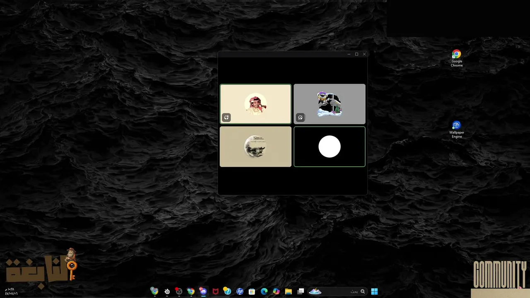Open the leftmost Chrome taskbar icon
The width and height of the screenshot is (530, 298).
pos(154,291)
